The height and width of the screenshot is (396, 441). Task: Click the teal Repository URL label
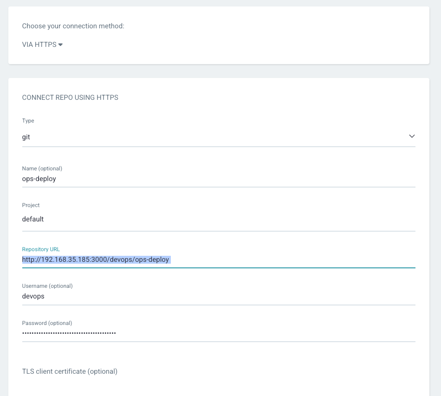41,249
